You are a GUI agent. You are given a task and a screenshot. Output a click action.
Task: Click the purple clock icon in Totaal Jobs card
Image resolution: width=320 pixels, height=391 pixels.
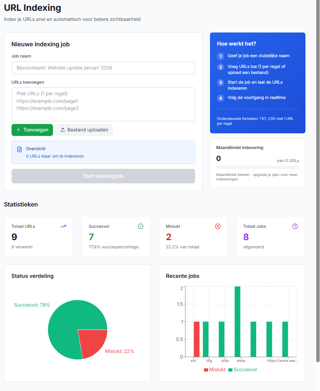point(295,226)
